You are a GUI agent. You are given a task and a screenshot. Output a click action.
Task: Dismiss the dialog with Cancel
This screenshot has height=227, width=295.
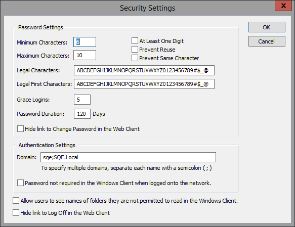pos(267,41)
